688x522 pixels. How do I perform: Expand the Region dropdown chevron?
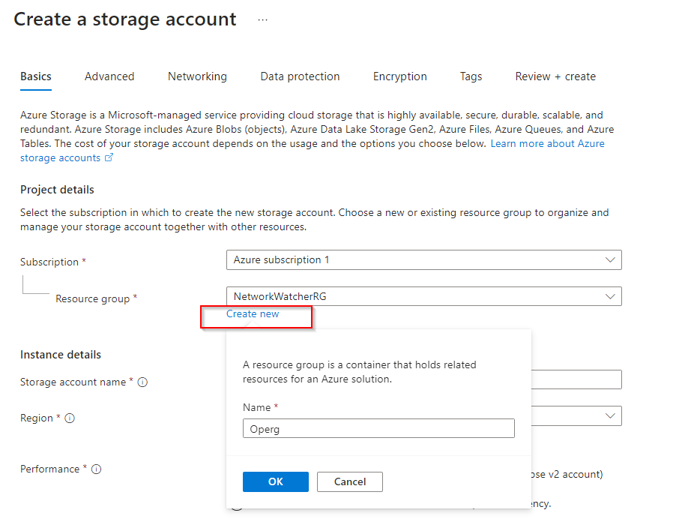[x=611, y=415]
